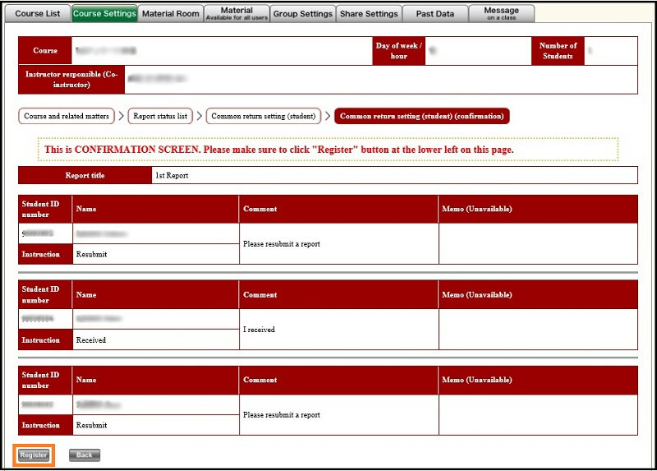Click the current confirmation breadcrumb step
Image resolution: width=657 pixels, height=471 pixels.
(421, 117)
